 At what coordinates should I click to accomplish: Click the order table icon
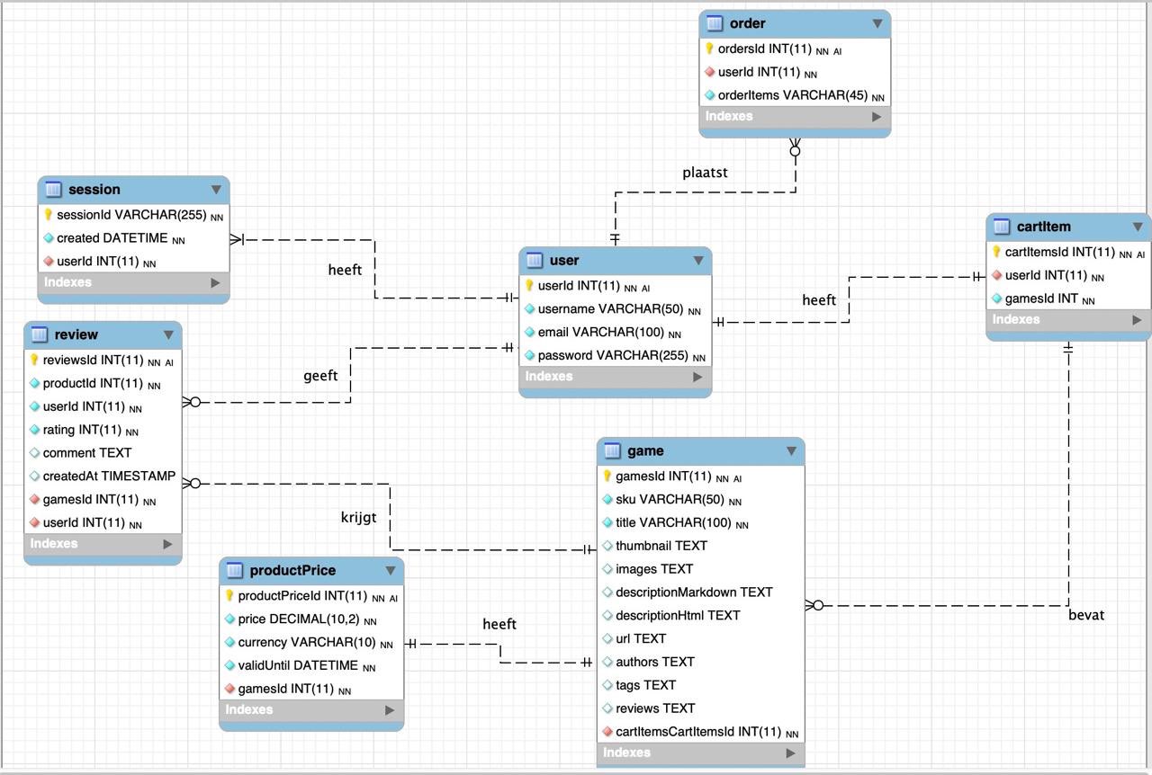(715, 23)
